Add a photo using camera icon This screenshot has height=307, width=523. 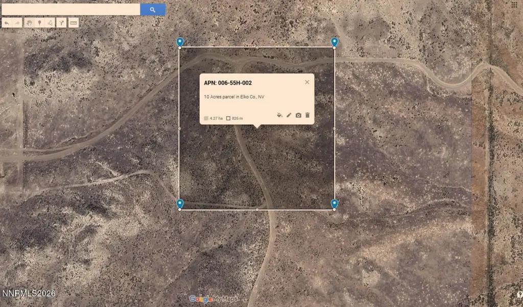coord(298,115)
